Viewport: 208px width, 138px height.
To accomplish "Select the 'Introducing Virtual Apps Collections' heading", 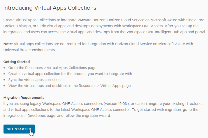I will (x=50, y=8).
